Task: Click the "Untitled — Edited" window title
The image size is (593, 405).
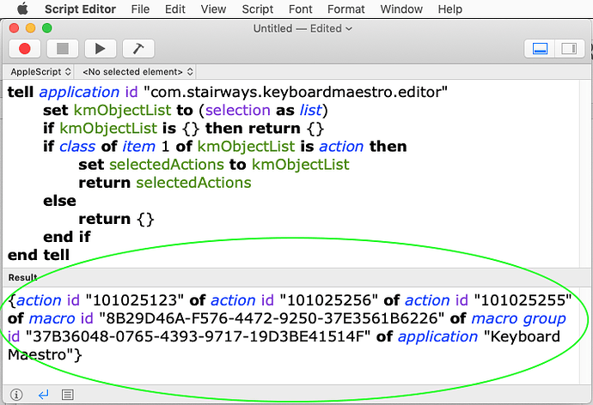Action: click(297, 28)
